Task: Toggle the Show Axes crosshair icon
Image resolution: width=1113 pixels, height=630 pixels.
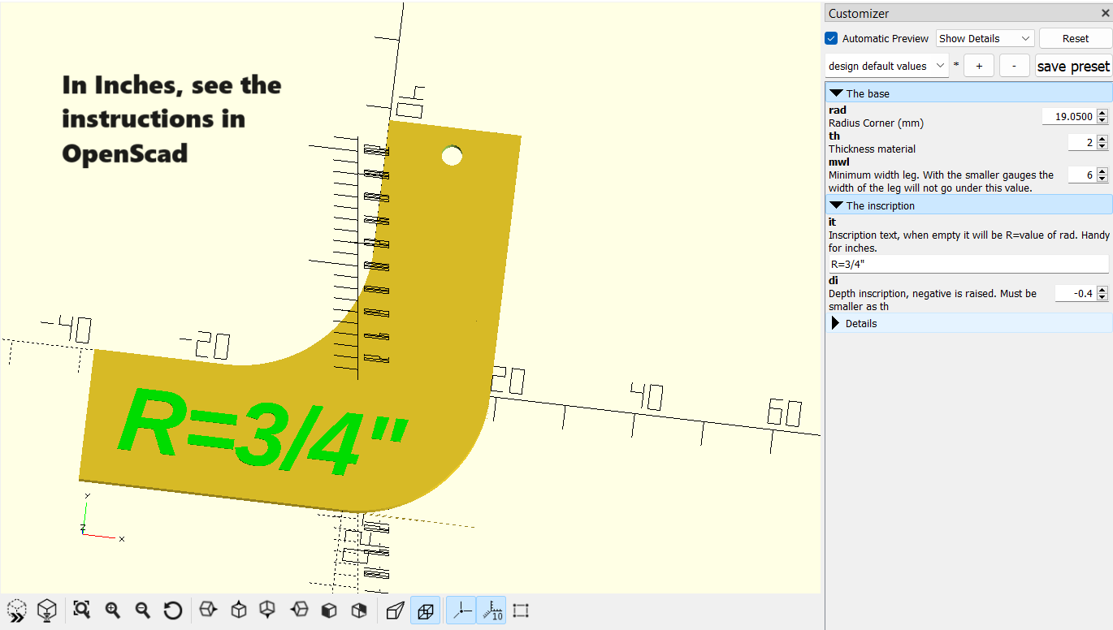Action: [461, 610]
